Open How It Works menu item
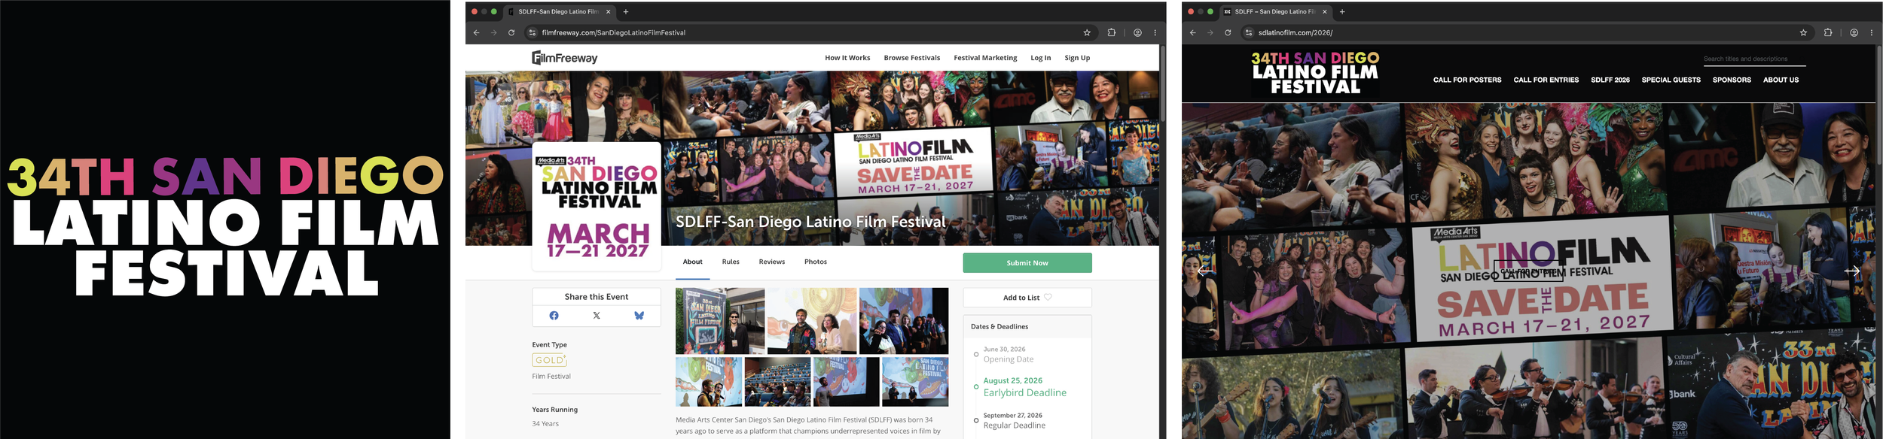Image resolution: width=1883 pixels, height=439 pixels. pyautogui.click(x=847, y=58)
